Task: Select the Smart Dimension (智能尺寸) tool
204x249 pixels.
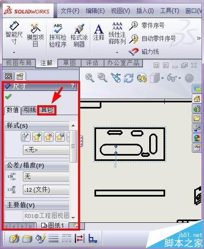Action: (14, 33)
